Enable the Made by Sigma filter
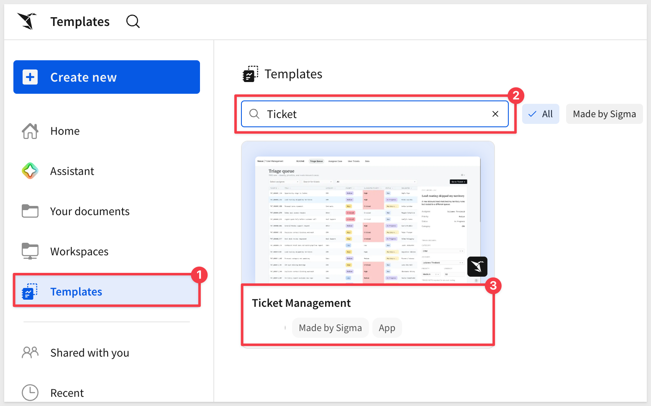651x406 pixels. pyautogui.click(x=604, y=114)
